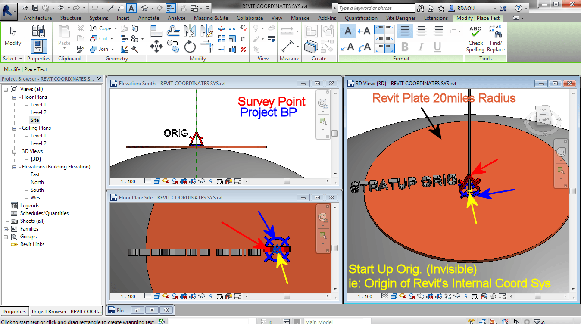Click the Paste button in Clipboard panel
This screenshot has width=581, height=324.
[x=64, y=37]
